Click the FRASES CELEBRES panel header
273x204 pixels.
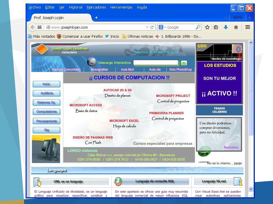click(219, 110)
